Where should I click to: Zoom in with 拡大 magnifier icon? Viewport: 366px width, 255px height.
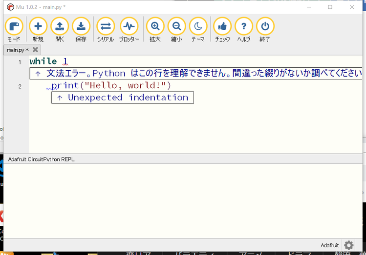[x=155, y=27]
